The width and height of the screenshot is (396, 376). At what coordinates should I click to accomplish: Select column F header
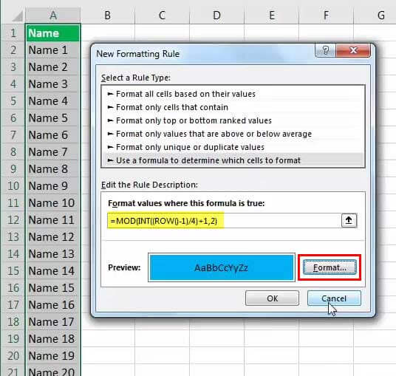pyautogui.click(x=326, y=16)
